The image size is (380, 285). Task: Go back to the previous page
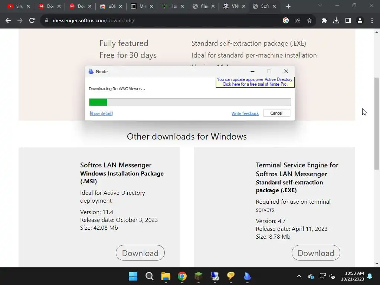8,21
